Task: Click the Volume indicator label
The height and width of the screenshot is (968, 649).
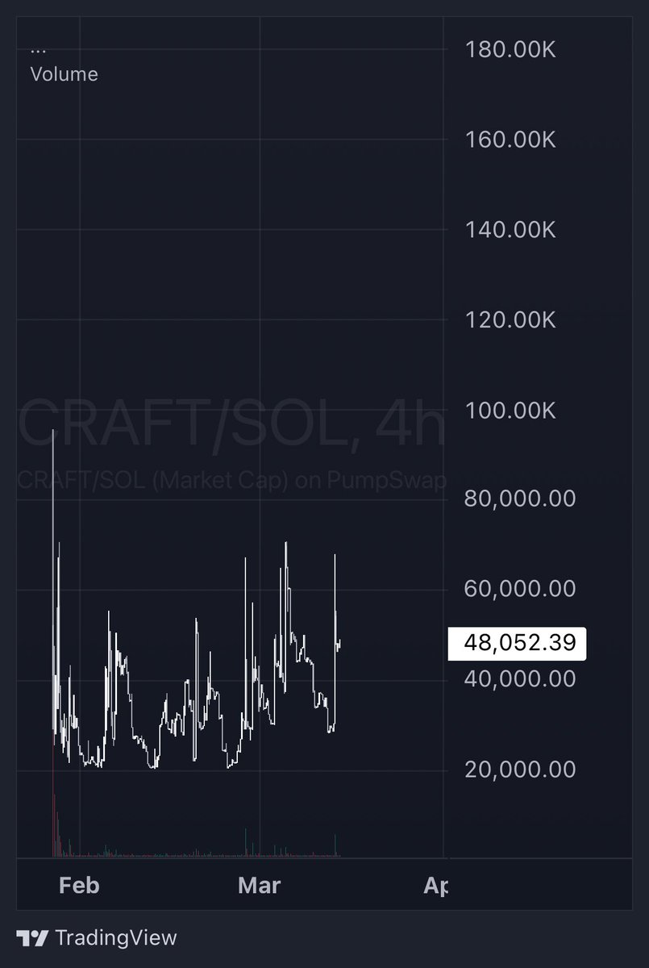Action: (64, 74)
